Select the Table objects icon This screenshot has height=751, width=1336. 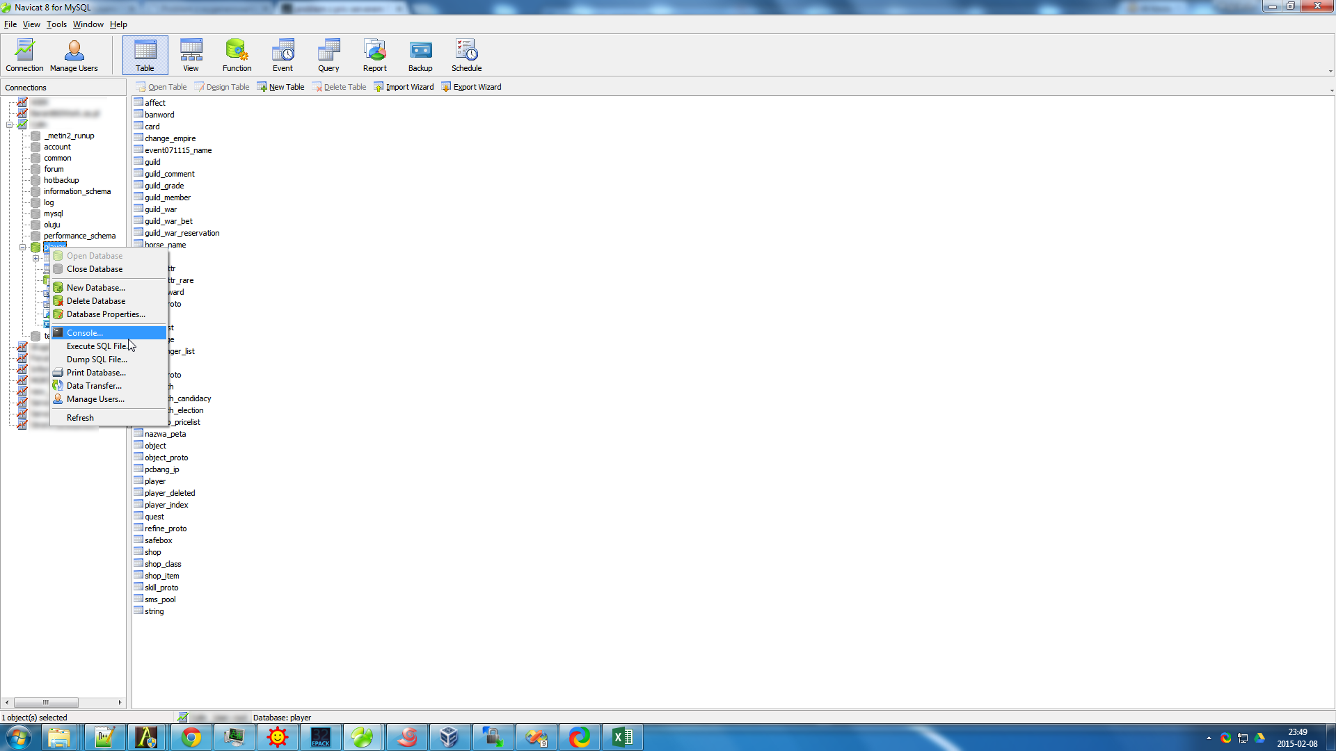pyautogui.click(x=145, y=56)
